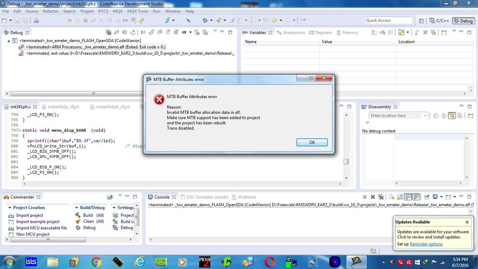Click the editor vertical scrollbar thumb

coord(346,162)
